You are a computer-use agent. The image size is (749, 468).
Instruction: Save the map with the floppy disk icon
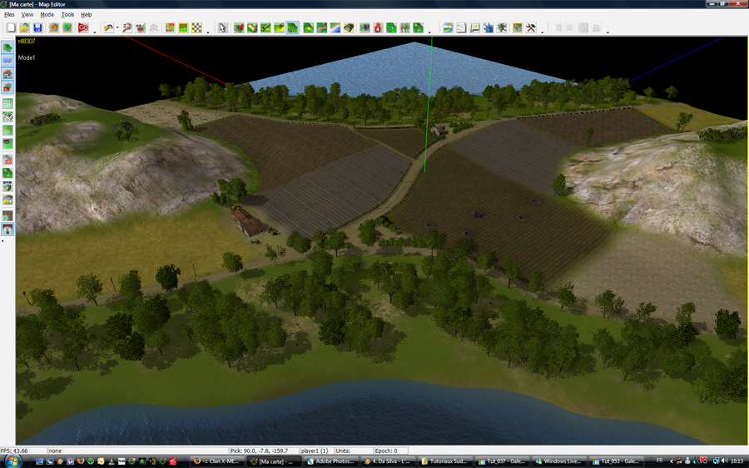coord(37,27)
